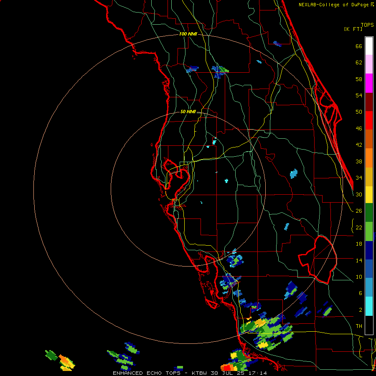Click the '50 NMI' range ring label
This screenshot has width=376, height=376.
[188, 112]
